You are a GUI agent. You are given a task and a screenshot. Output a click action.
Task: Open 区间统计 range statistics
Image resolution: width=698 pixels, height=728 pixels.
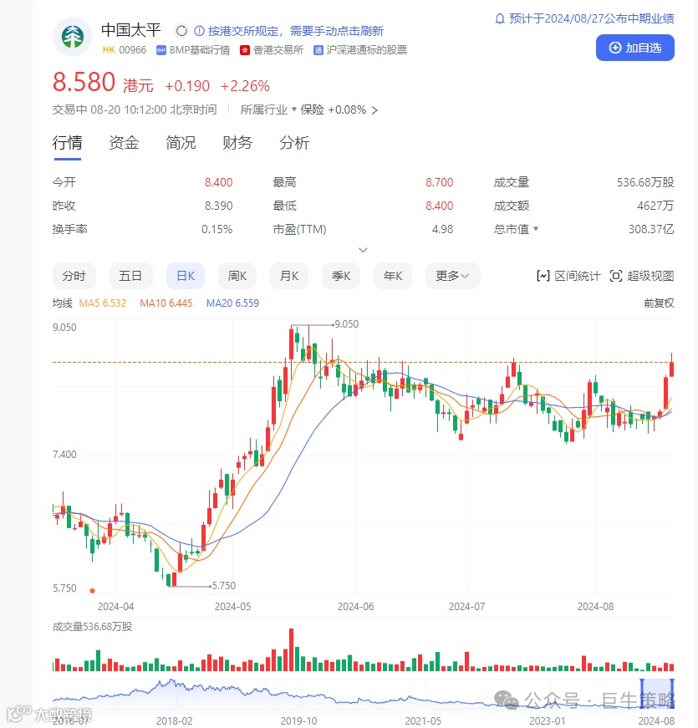click(x=568, y=277)
